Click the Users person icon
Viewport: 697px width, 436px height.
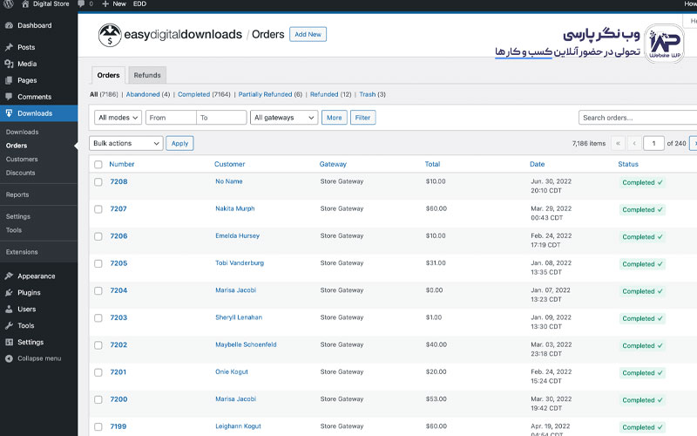point(9,309)
